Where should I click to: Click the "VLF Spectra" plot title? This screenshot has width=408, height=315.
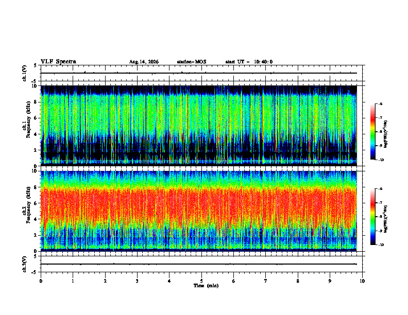point(58,62)
